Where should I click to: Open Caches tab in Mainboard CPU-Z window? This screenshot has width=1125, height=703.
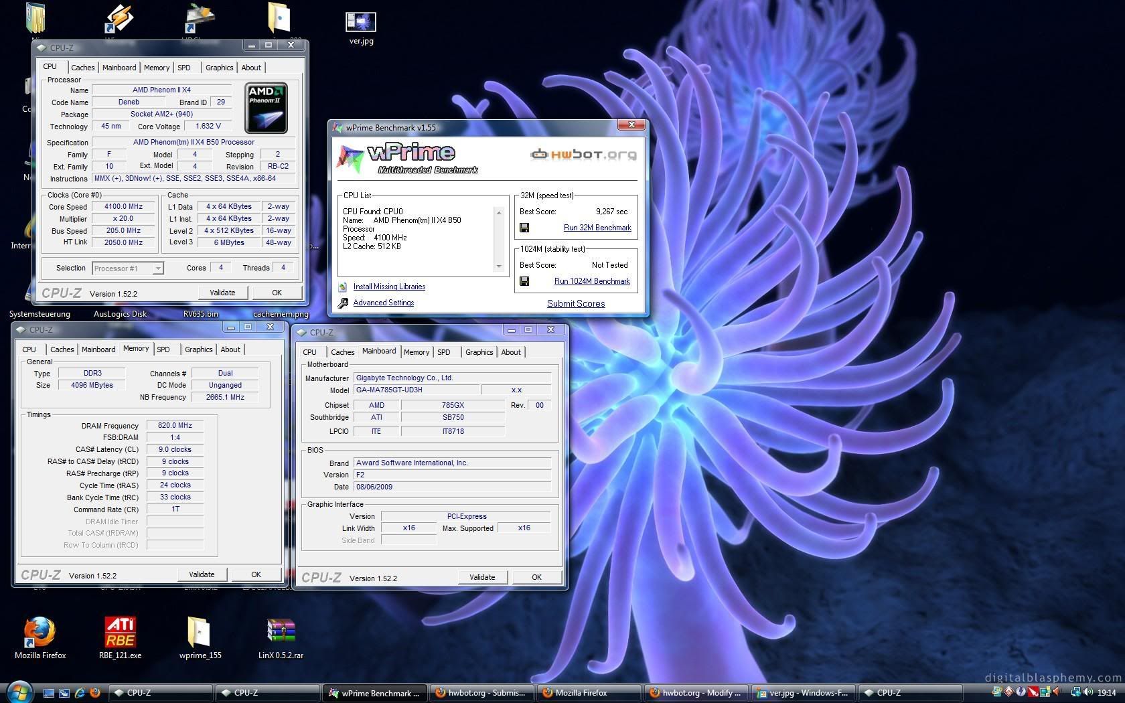click(342, 352)
